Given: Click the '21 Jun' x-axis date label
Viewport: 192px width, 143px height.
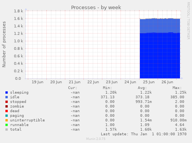Looking at the screenshot, I should pyautogui.click(x=75, y=82).
